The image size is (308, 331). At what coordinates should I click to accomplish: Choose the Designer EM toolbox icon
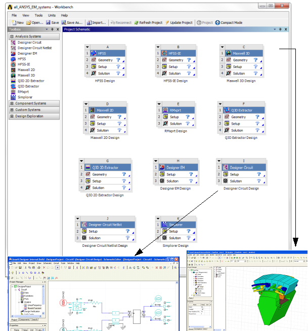point(13,53)
